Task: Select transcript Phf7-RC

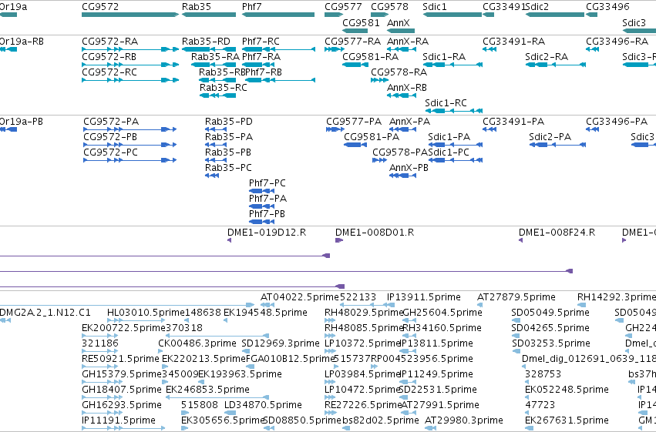Action: coord(261,42)
